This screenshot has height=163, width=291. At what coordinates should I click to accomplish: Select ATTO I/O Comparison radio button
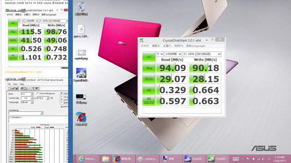coord(62,97)
